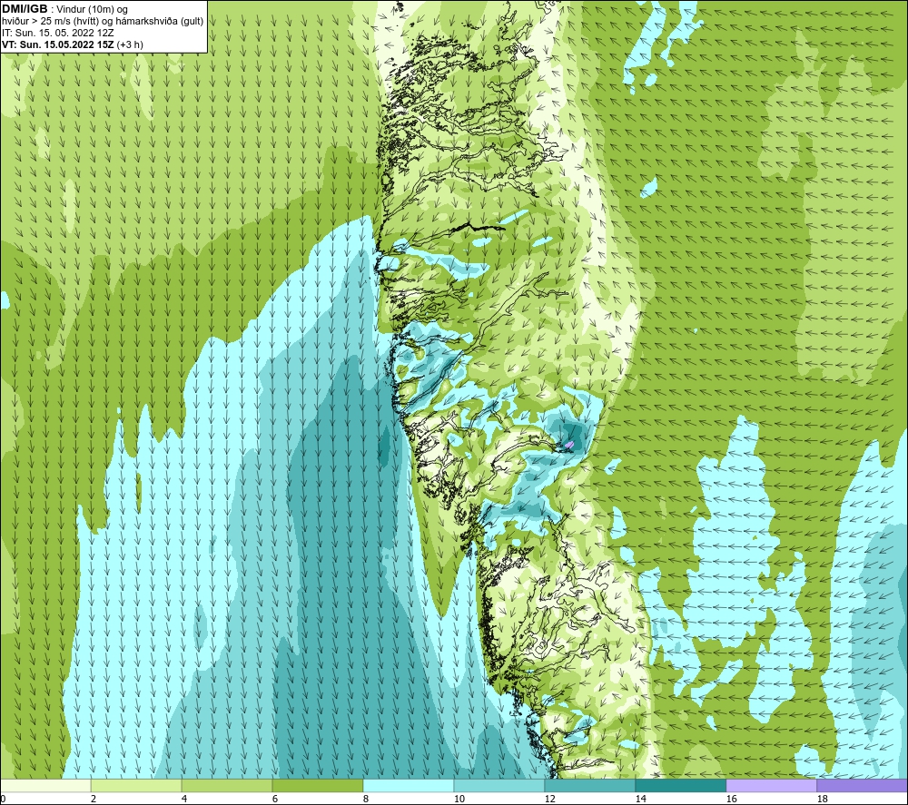
Task: Click the 8–10 m/s light cyan swatch
Action: pos(409,785)
